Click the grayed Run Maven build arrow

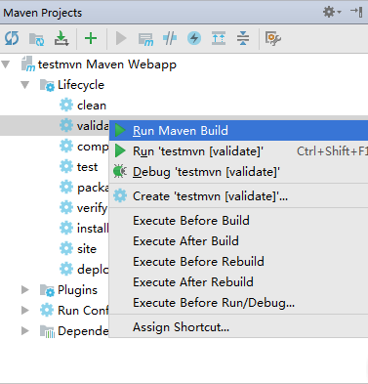coord(121,38)
